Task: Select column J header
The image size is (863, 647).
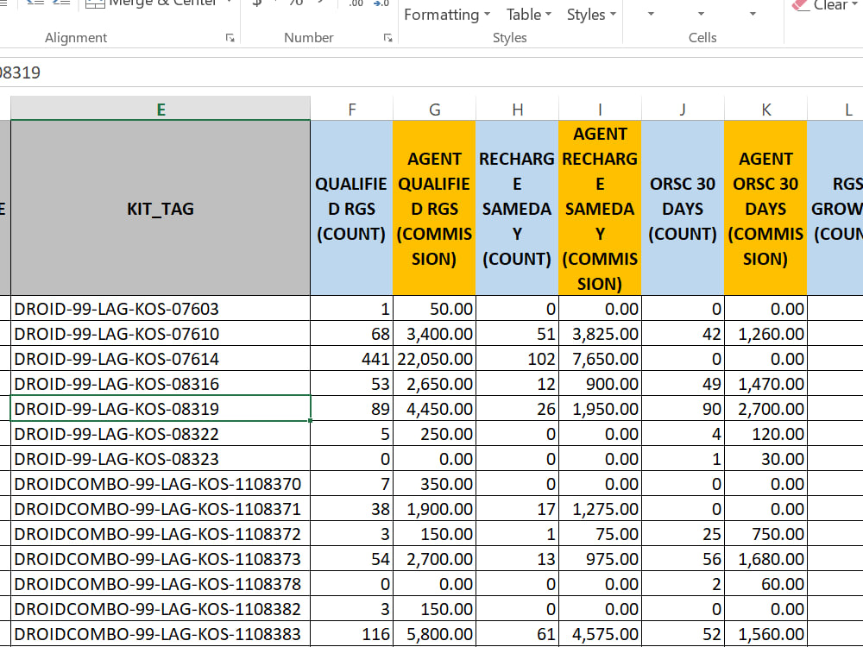Action: pyautogui.click(x=683, y=109)
